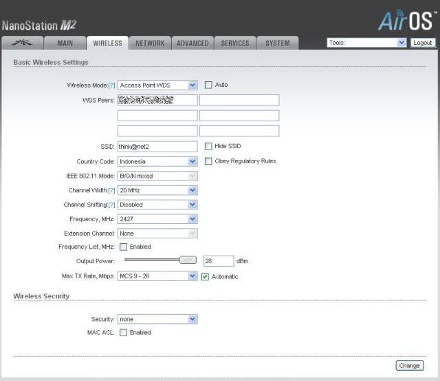The width and height of the screenshot is (440, 381).
Task: Switch to the MAIN tab
Action: tap(65, 43)
